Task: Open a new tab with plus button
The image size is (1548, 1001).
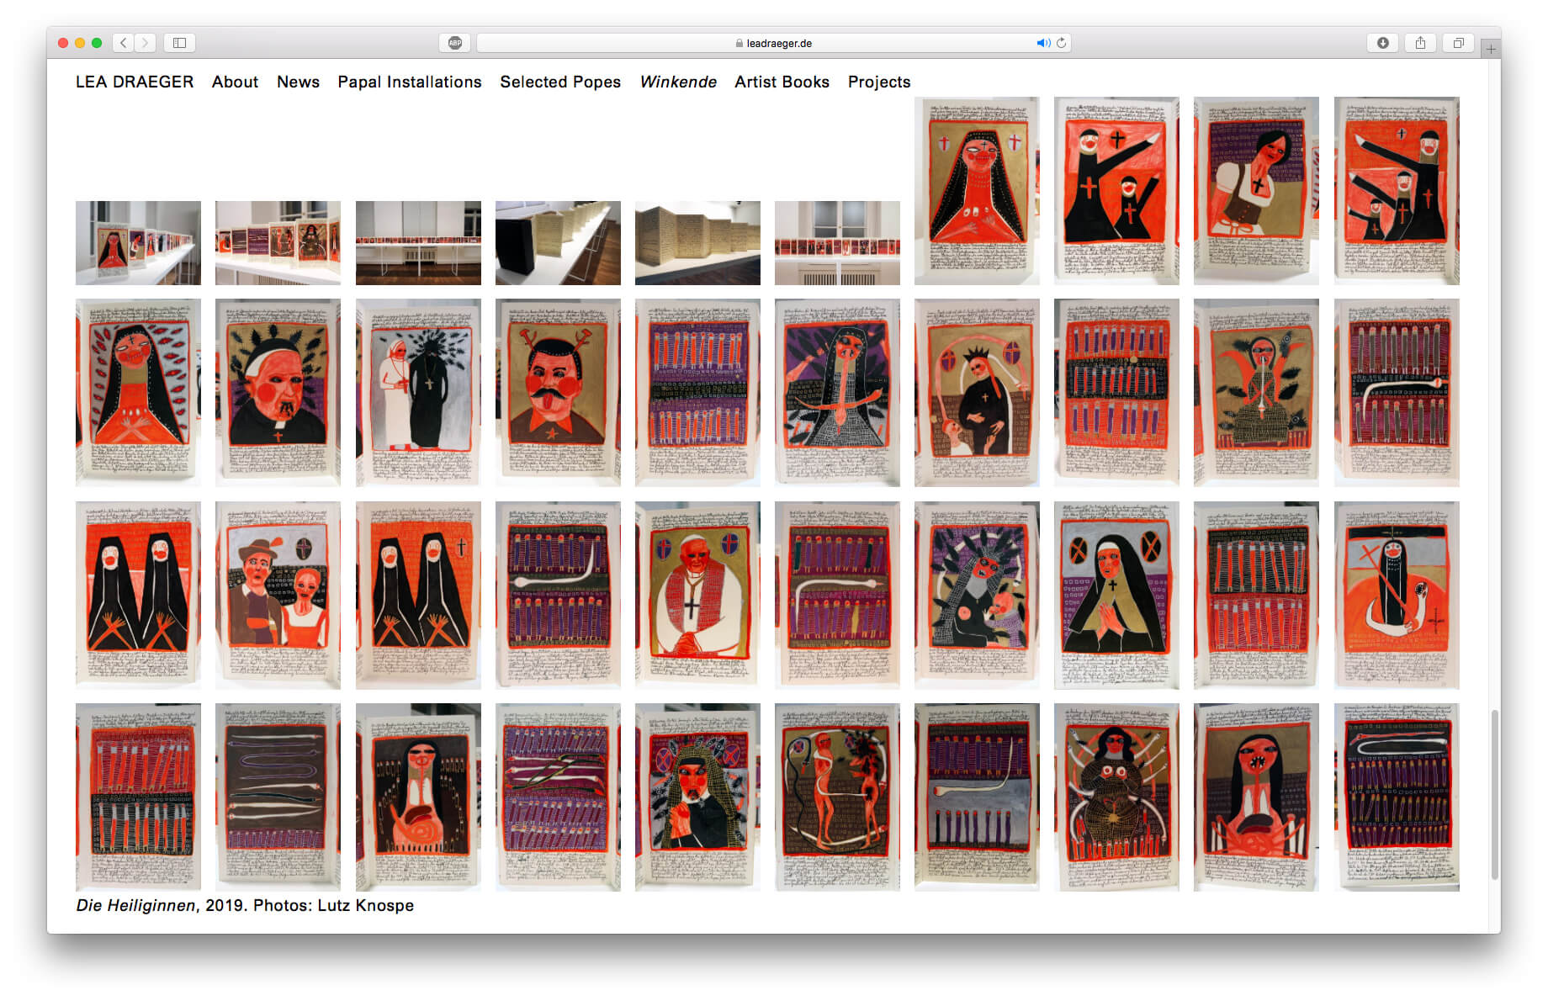Action: point(1491,49)
